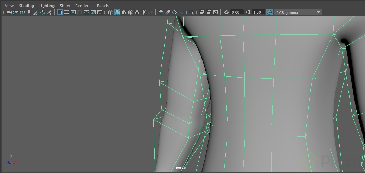
Task: Toggle the X-Ray display icon
Action: [x=202, y=12]
